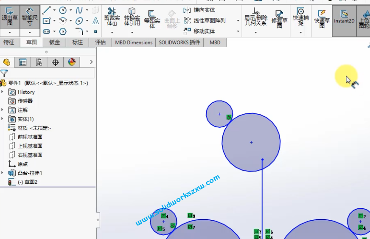Select the 3-point Arc tool
The image size is (370, 239).
point(63,21)
